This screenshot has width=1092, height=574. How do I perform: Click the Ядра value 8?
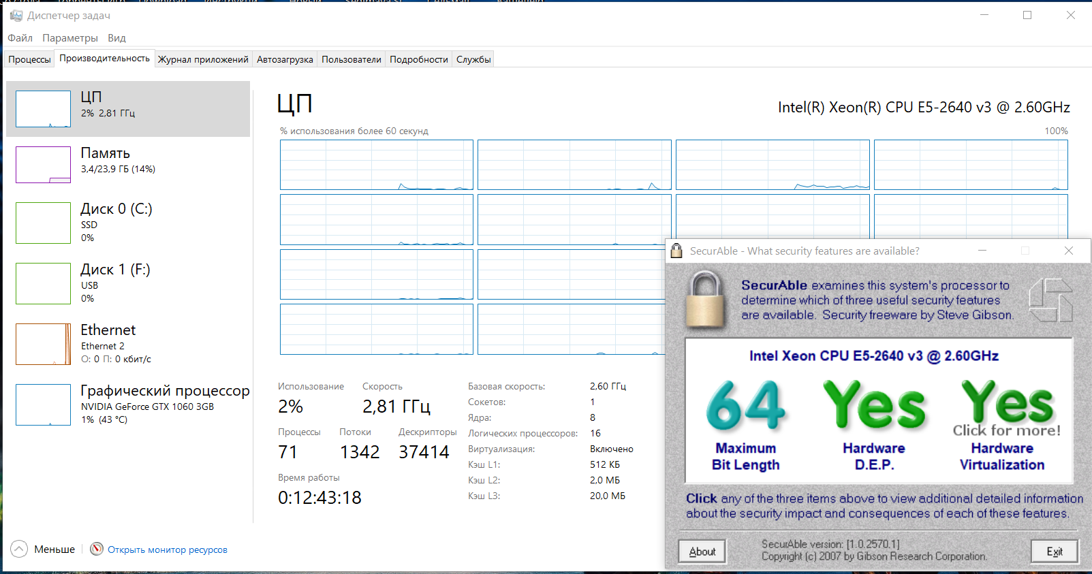(x=593, y=417)
